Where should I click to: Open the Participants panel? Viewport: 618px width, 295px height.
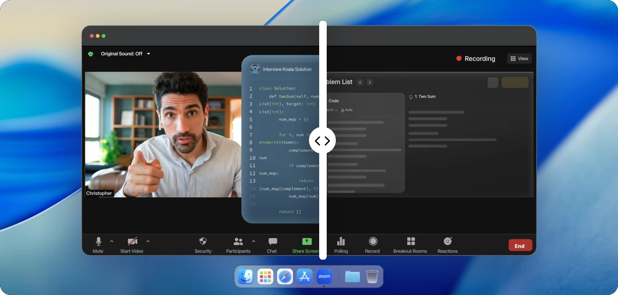pyautogui.click(x=238, y=245)
